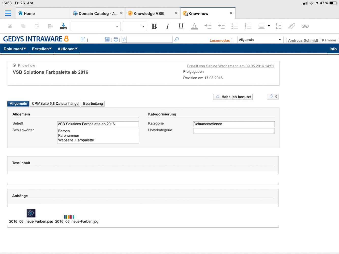Screen dimensions: 339x254
Task: Open the Dokument menu
Action: click(15, 49)
